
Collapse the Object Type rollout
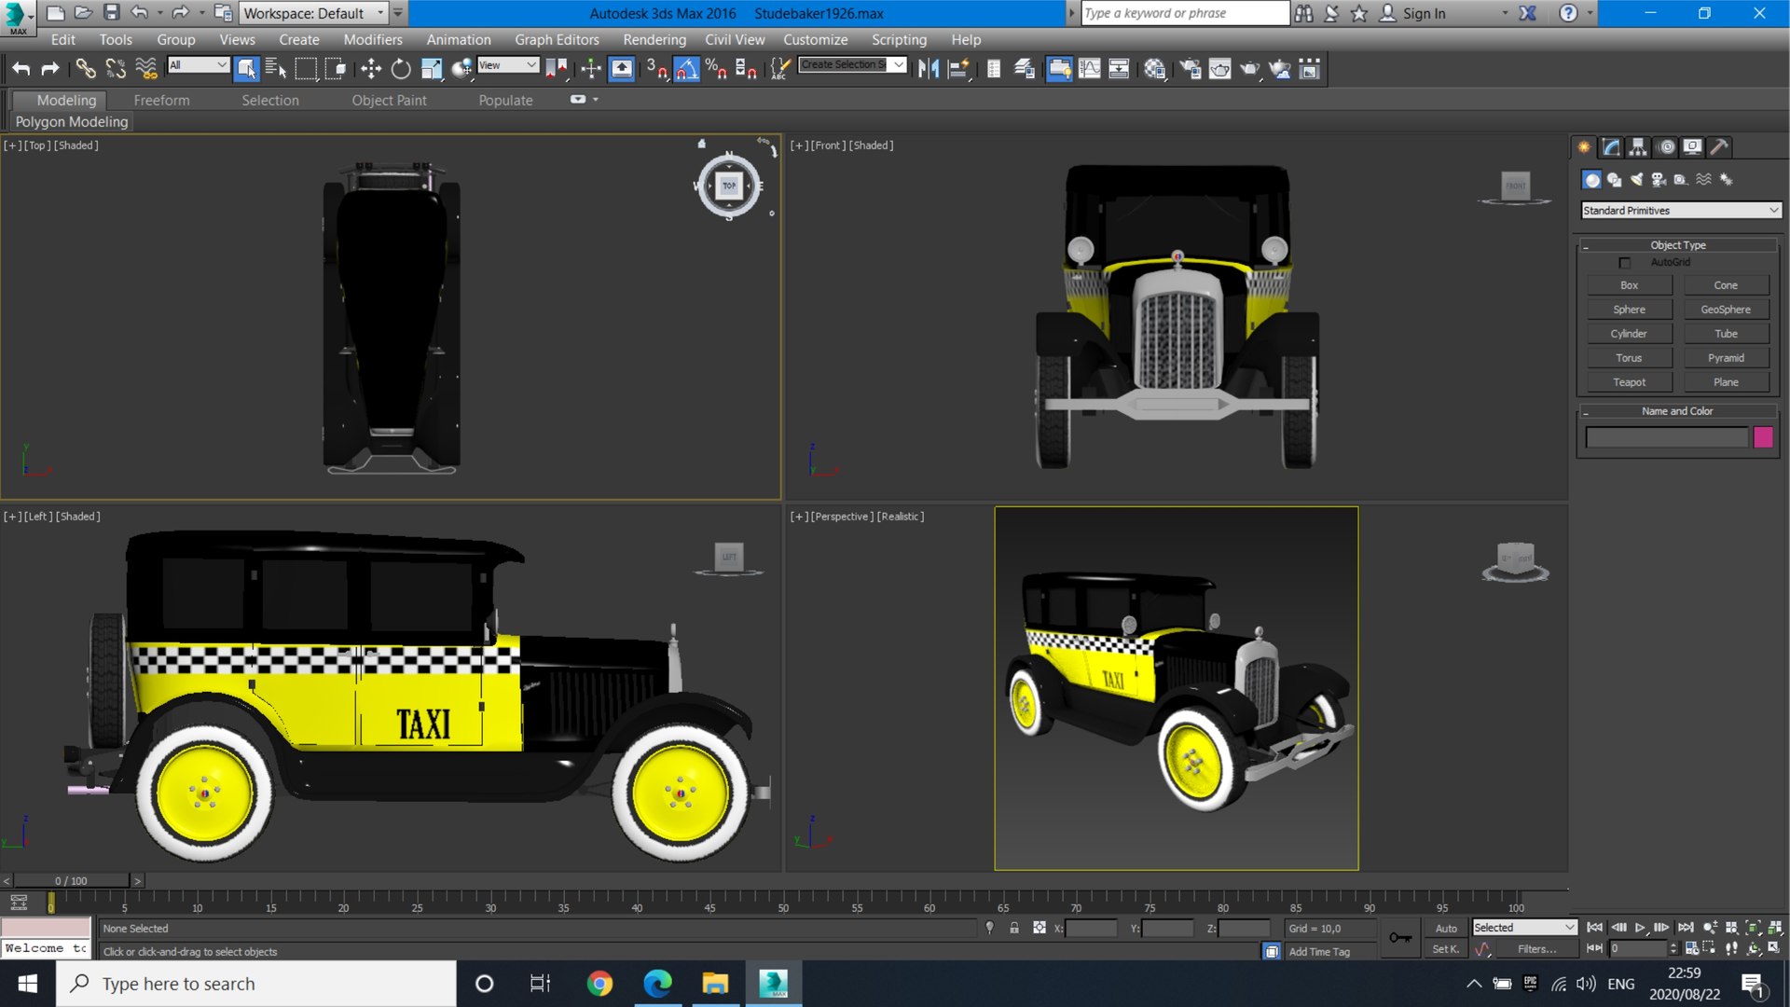click(x=1678, y=245)
